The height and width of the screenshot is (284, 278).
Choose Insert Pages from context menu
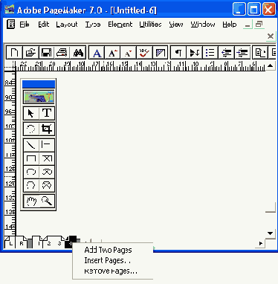(108, 260)
